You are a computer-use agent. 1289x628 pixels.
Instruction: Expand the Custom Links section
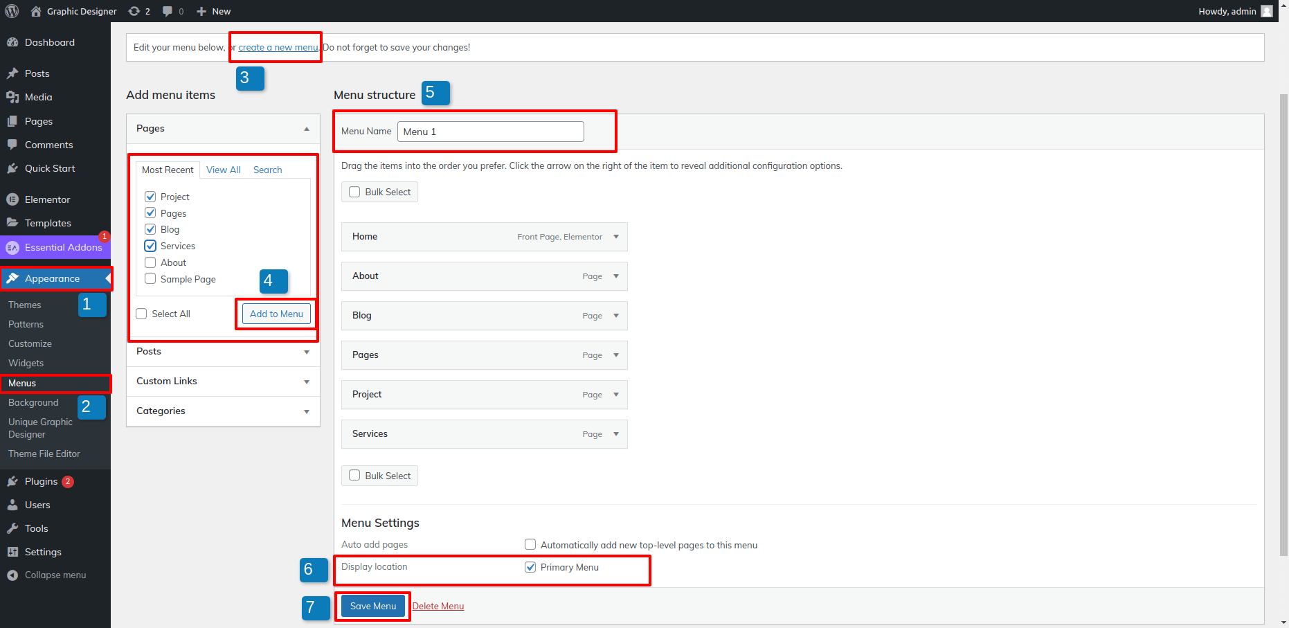pyautogui.click(x=307, y=382)
